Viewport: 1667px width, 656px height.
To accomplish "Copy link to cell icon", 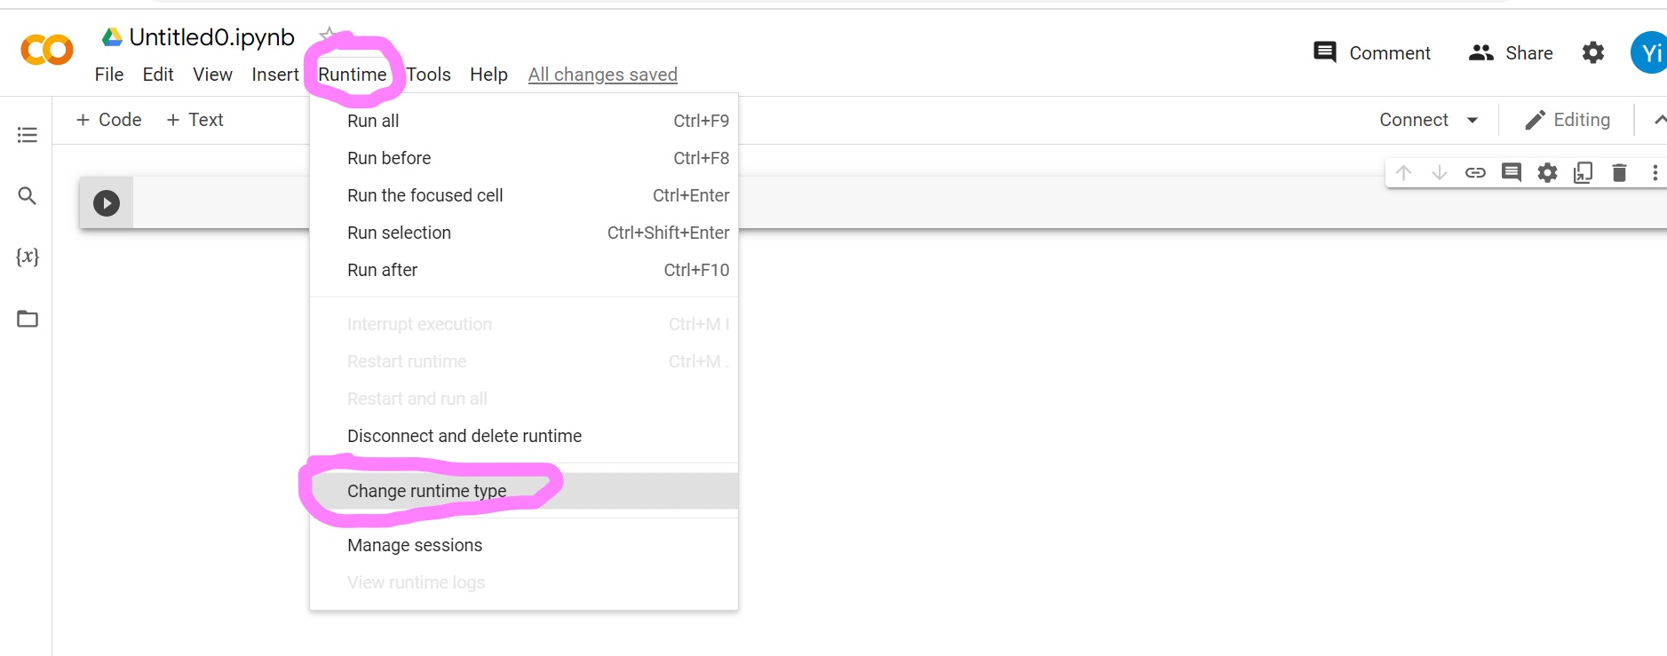I will 1475,172.
